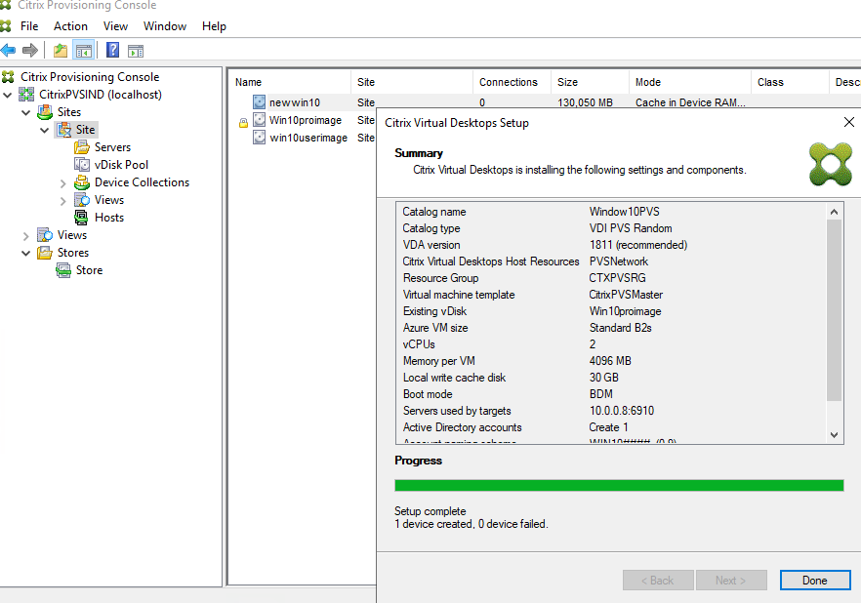861x603 pixels.
Task: Click the Sites node icon
Action: [45, 112]
